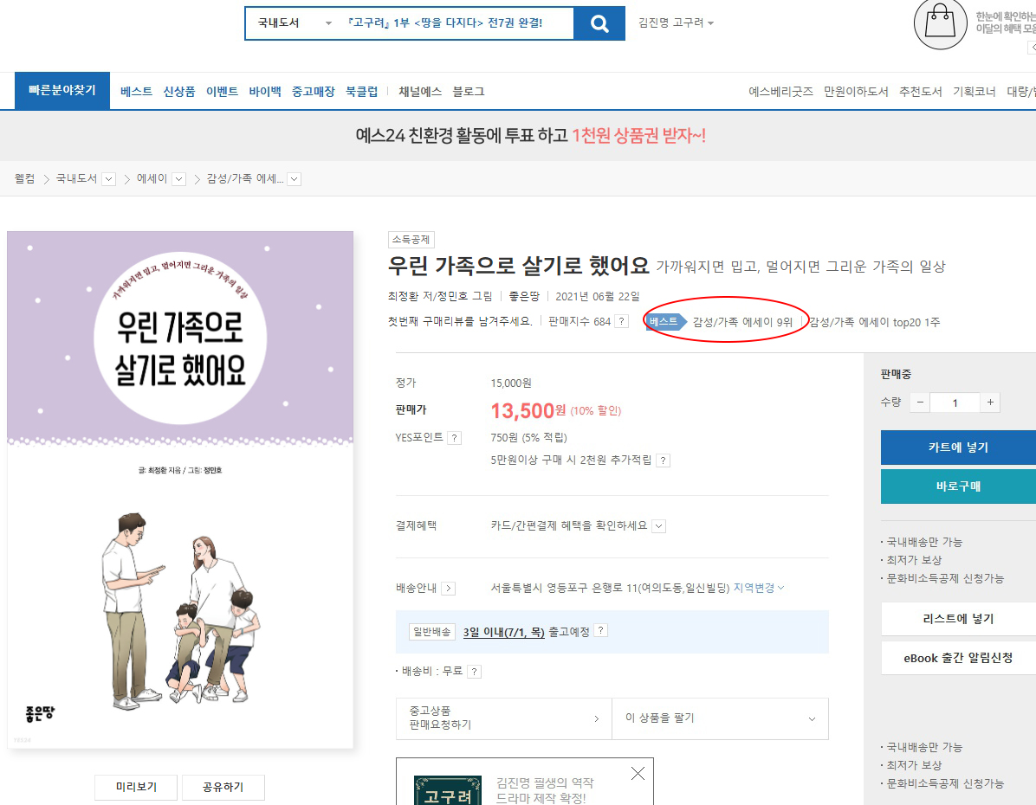Open the shopping bag cart icon
The image size is (1036, 805).
(x=940, y=23)
